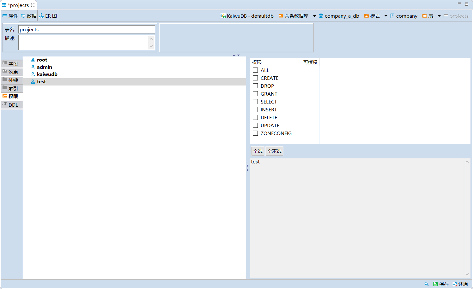Click the company schema breadcrumb icon
Screen dimensions: 473x289
[392, 16]
